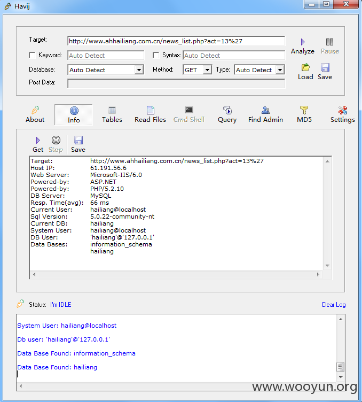
Task: Click the Info tab label
Action: 74,120
